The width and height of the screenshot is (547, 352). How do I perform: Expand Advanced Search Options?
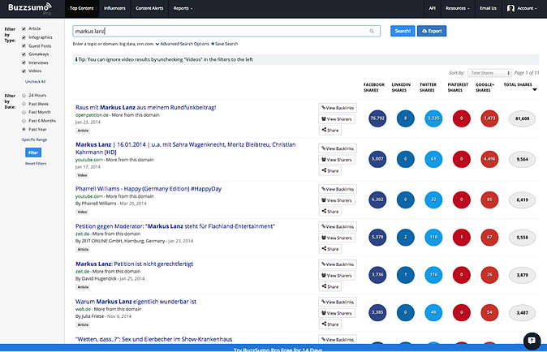coord(182,44)
